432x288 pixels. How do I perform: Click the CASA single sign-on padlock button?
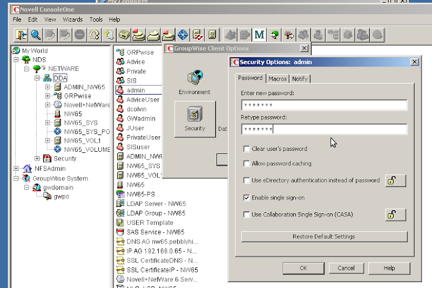click(395, 215)
